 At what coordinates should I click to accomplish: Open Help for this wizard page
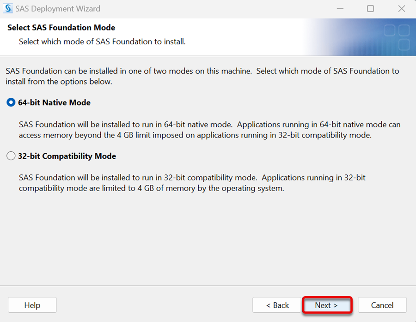coord(32,305)
